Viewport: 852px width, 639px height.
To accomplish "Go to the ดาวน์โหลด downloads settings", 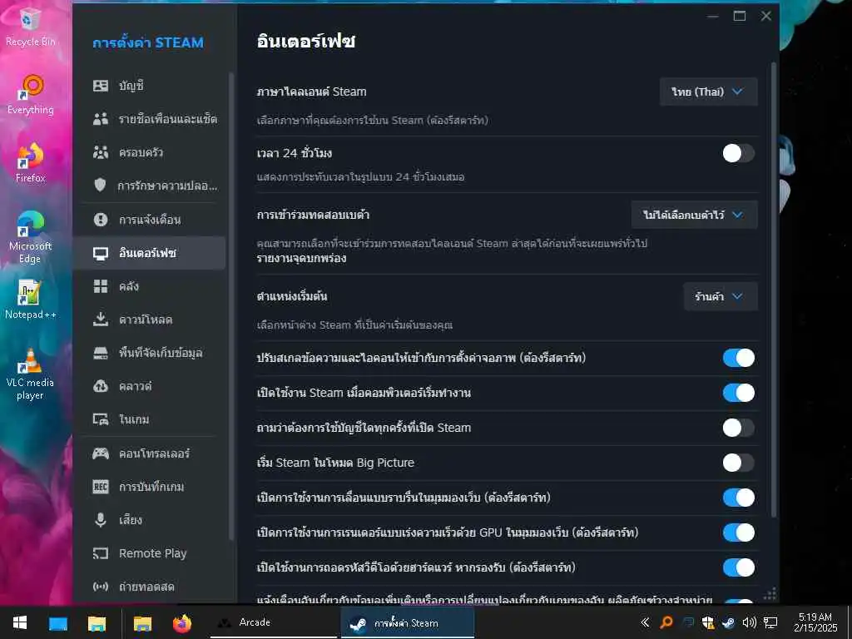I will [x=150, y=319].
